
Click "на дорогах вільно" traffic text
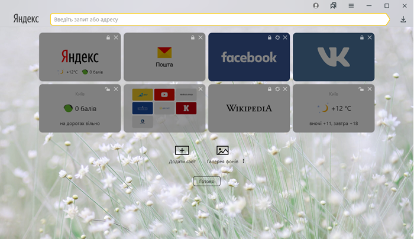pos(80,123)
